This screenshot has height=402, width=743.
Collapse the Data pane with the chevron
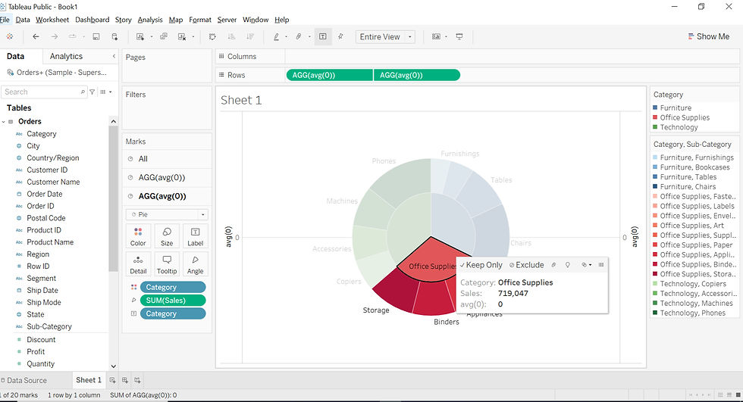tap(114, 56)
